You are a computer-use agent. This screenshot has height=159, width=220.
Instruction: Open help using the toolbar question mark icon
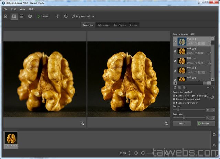click(x=66, y=16)
